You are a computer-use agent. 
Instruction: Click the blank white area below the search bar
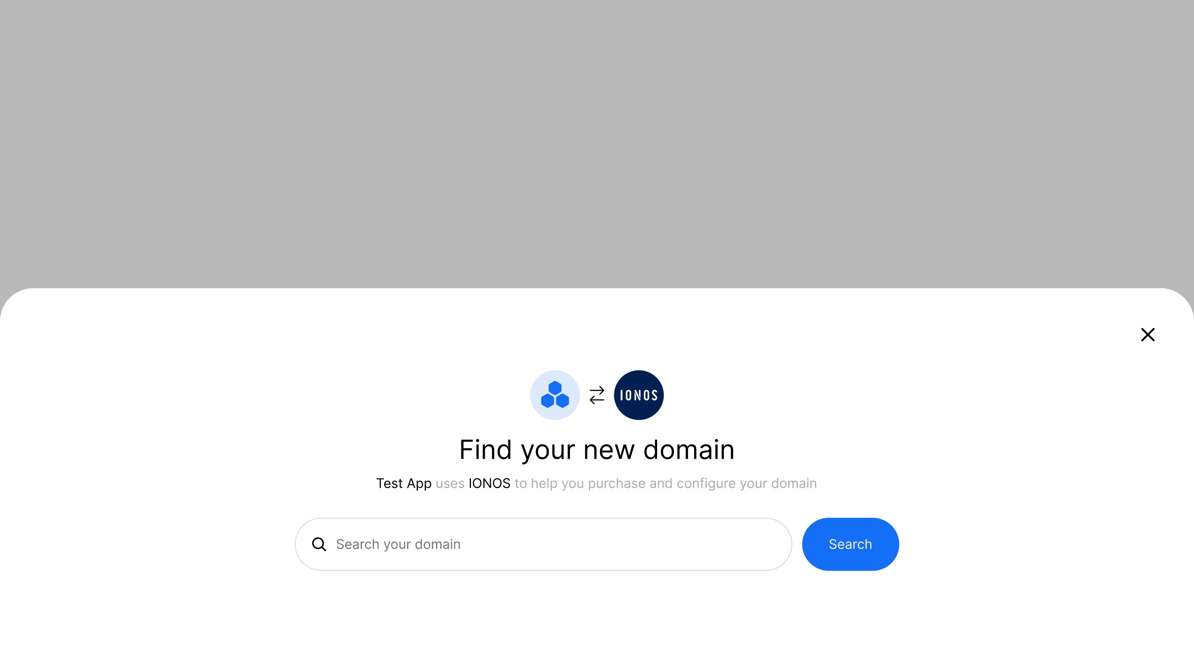point(597,611)
